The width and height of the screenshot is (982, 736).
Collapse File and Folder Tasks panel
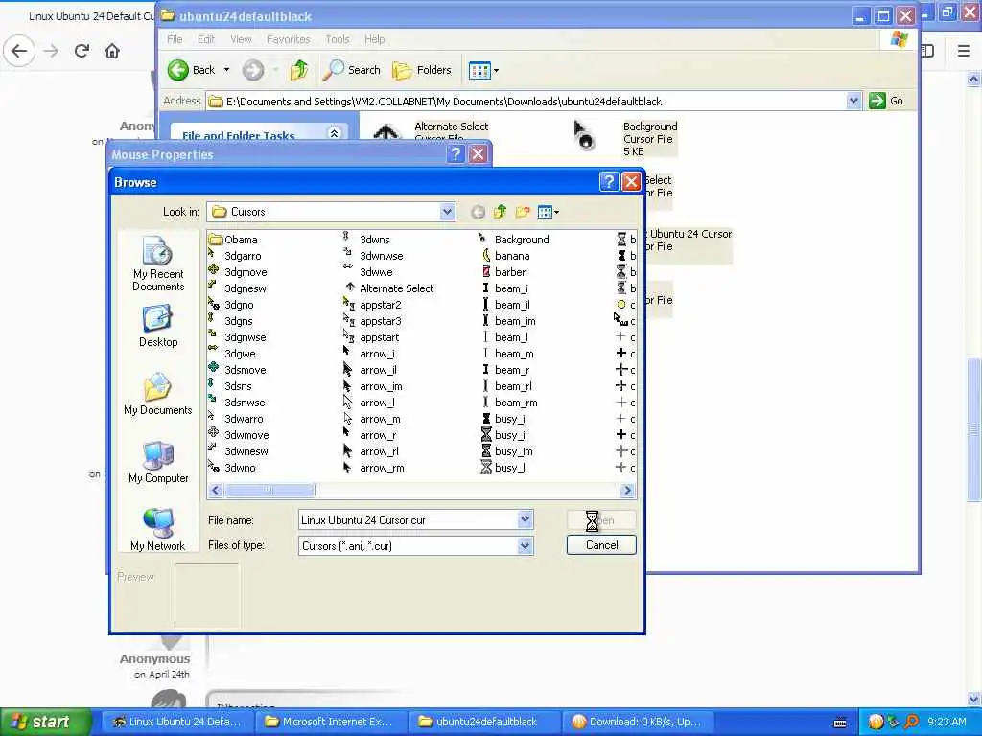point(334,133)
